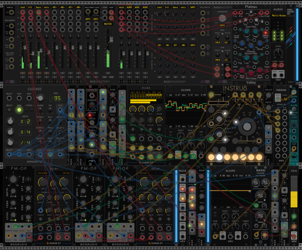The width and height of the screenshot is (302, 250).
Task: Click the FADE CV jack on MixMaster
Action: tap(12, 12)
